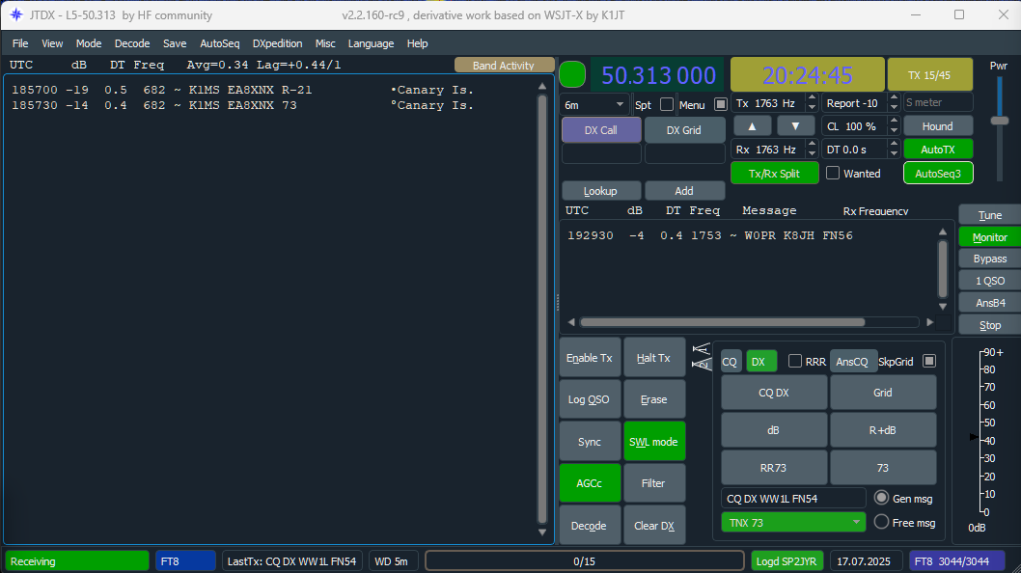Open the AutoSeq menu
The image size is (1021, 573).
(x=219, y=43)
